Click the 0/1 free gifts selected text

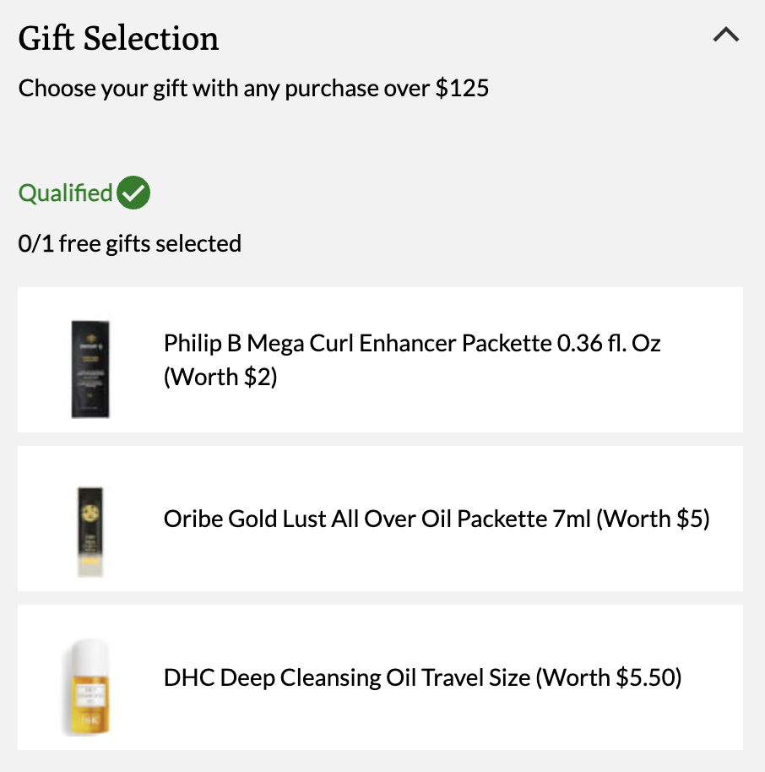tap(129, 244)
